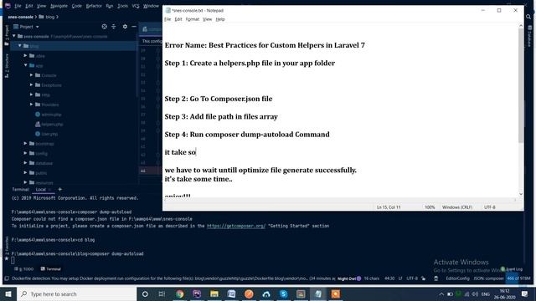Viewport: 536px width, 301px height.
Task: Click in the Windows search box on the taskbar
Action: click(76, 293)
